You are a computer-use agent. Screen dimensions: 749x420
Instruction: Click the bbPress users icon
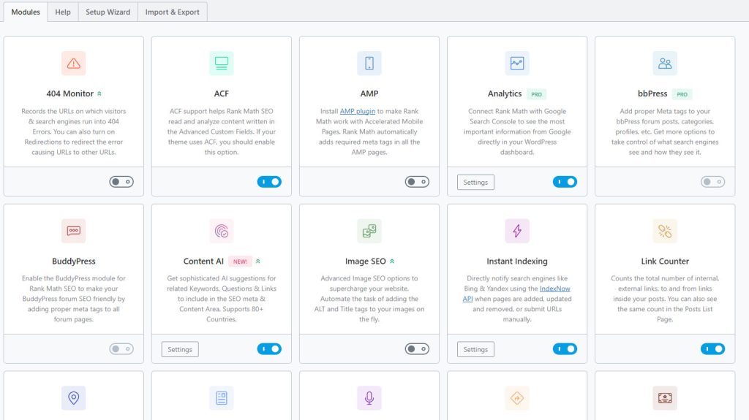665,63
